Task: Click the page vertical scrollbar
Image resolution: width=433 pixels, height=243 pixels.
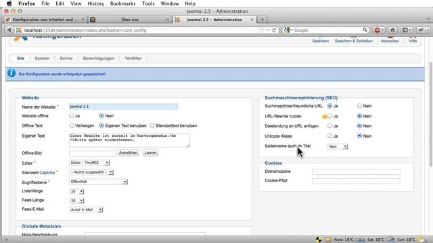Action: pos(430,114)
